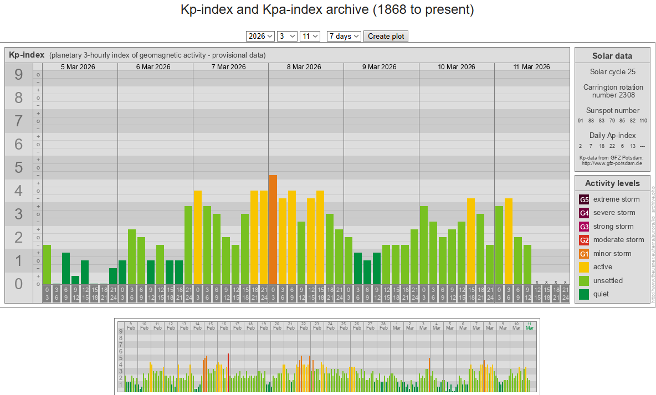The image size is (656, 395).
Task: Select the 10 Mar 2026 day header
Action: [457, 67]
